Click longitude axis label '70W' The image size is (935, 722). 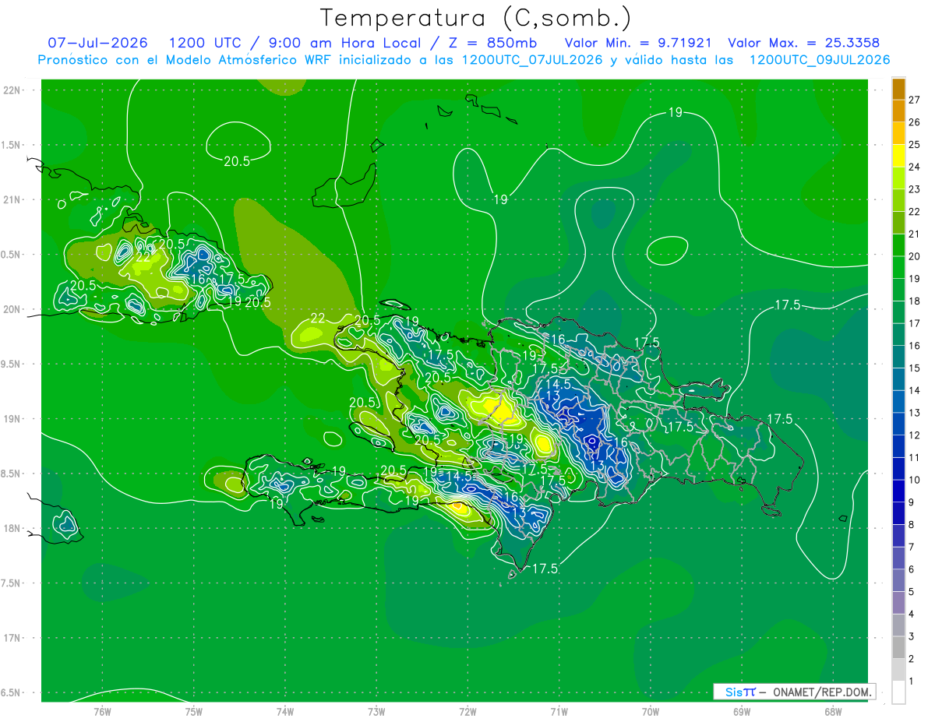(650, 712)
